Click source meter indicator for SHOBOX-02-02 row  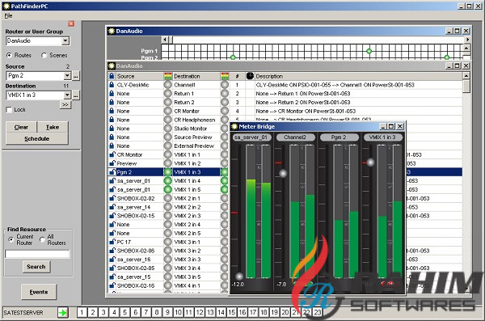pos(167,198)
